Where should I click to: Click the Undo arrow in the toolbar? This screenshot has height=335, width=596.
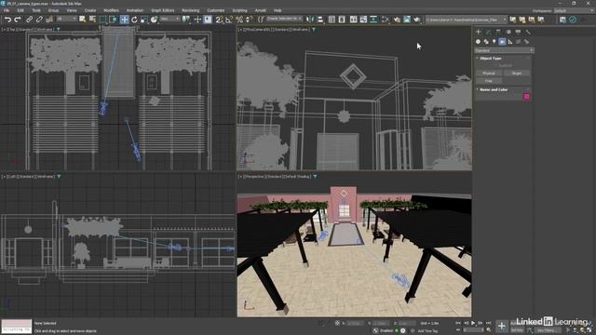pos(7,20)
